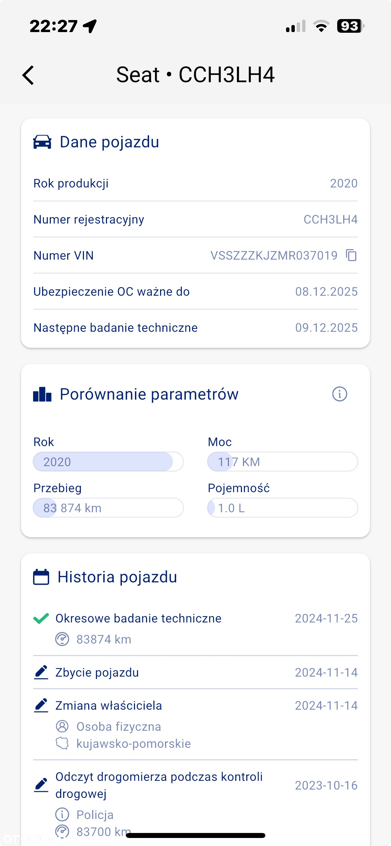Tap the calendar icon beside Historia pojazdu
391x846 pixels.
[x=41, y=577]
